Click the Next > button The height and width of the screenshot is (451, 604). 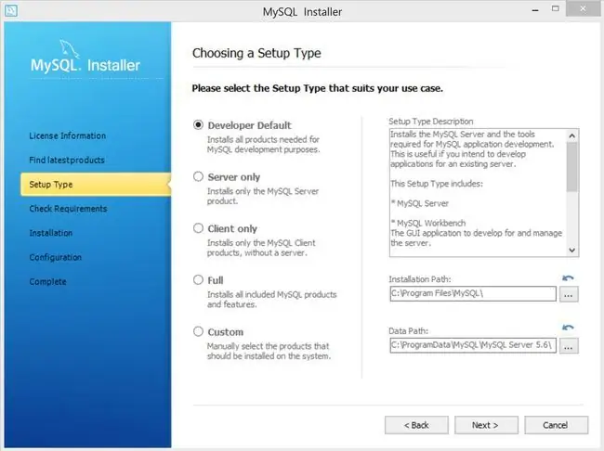486,425
